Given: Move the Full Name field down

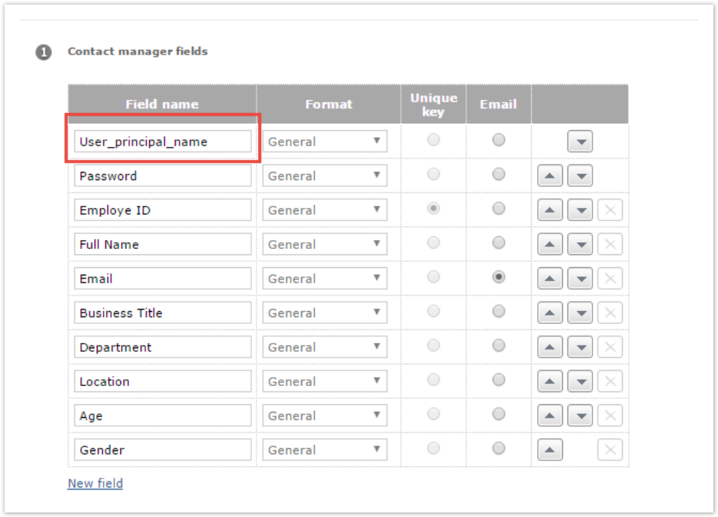Looking at the screenshot, I should tap(580, 244).
